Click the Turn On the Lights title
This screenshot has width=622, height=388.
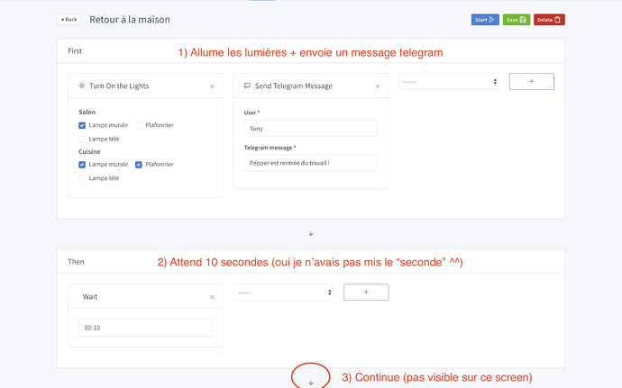[x=119, y=86]
